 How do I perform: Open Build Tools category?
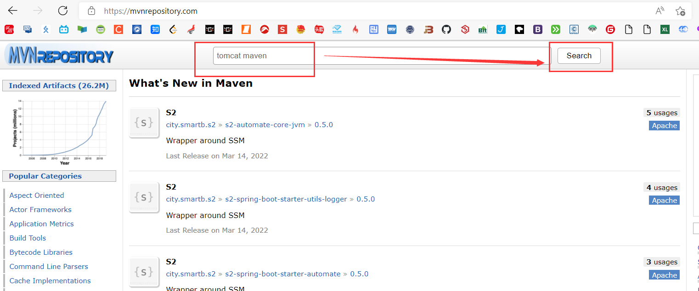[28, 238]
